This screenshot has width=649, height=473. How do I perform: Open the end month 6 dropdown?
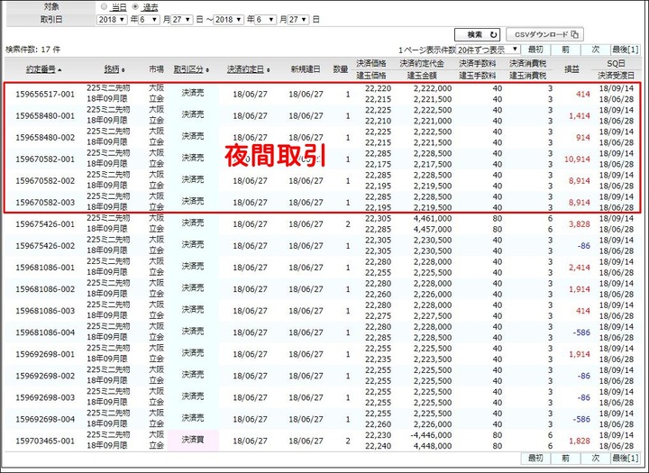(265, 20)
